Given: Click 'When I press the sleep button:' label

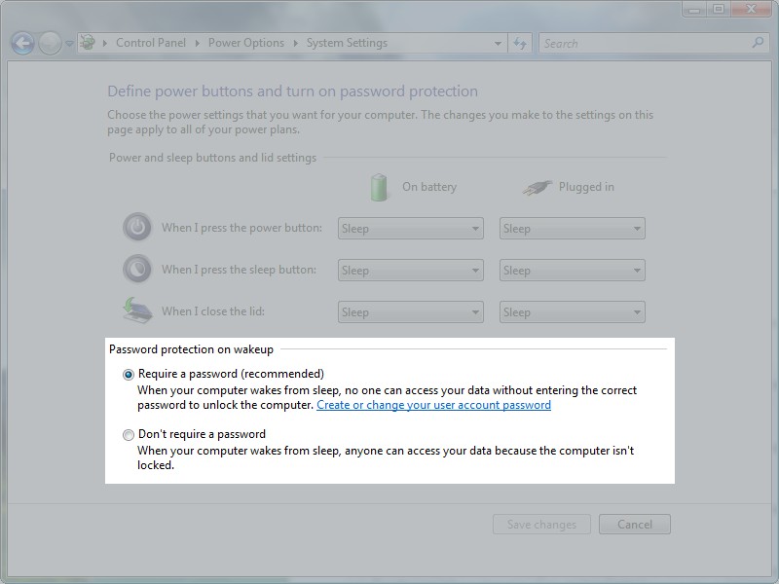Looking at the screenshot, I should [x=239, y=270].
